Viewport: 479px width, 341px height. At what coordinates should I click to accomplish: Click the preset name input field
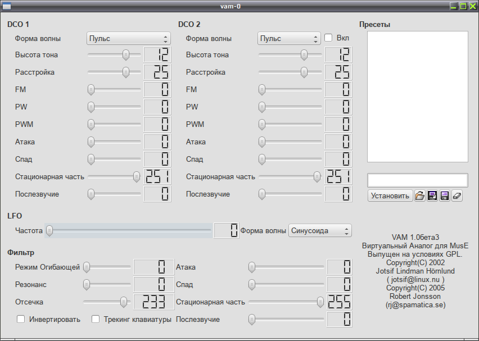coord(418,180)
